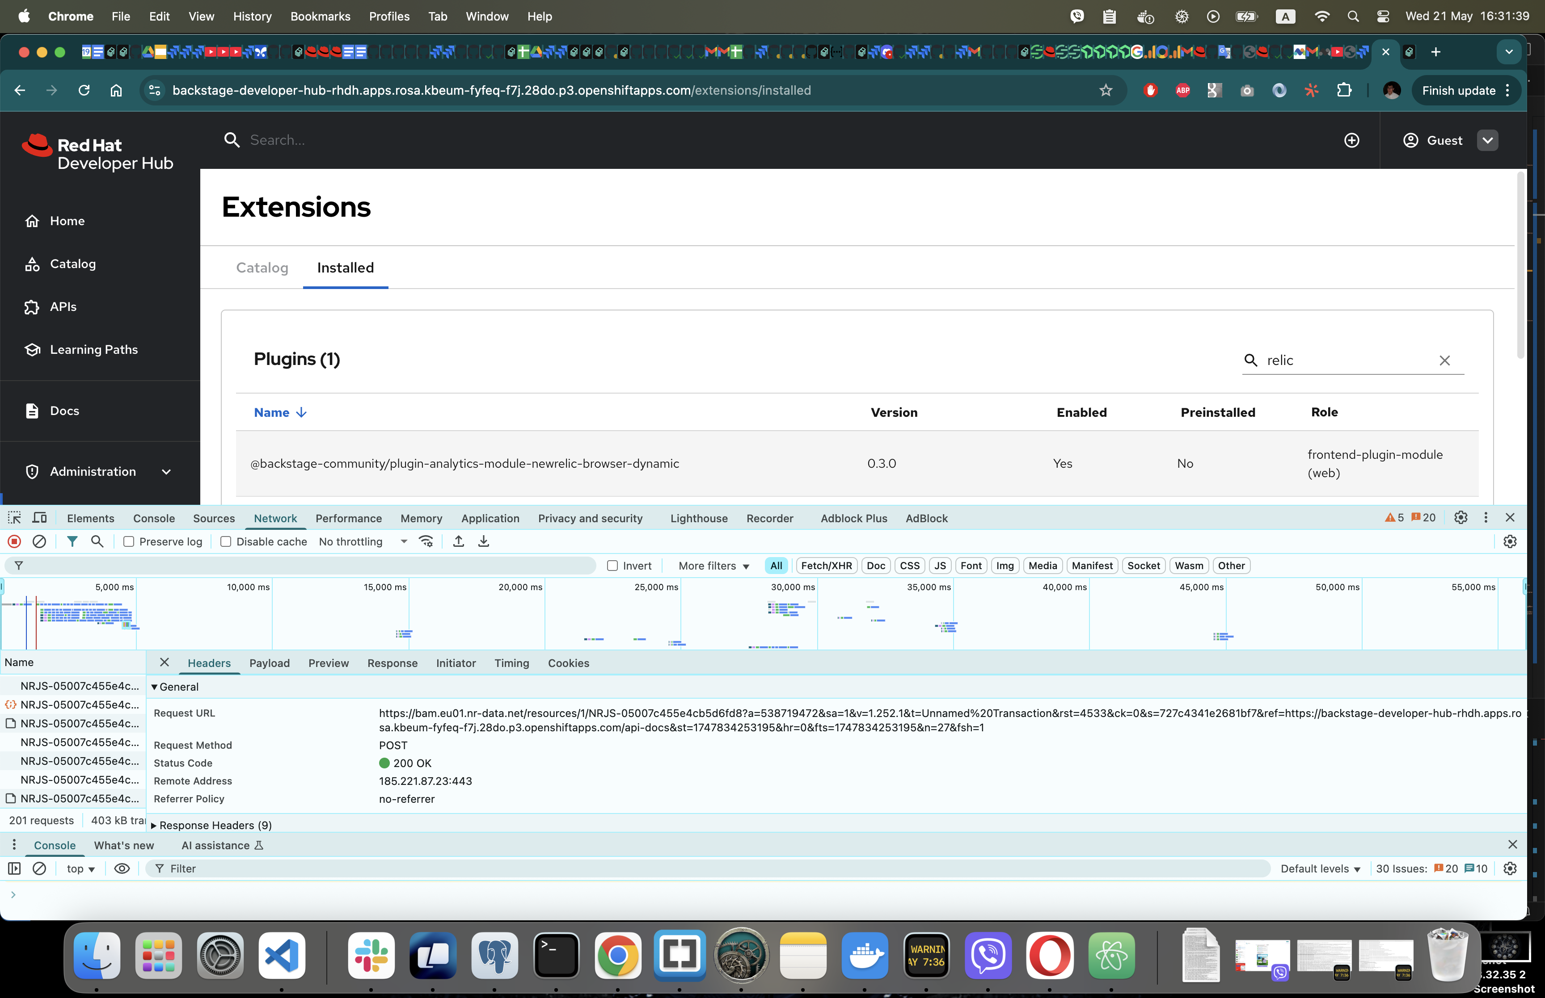Tick the Invert filter checkbox
This screenshot has height=998, width=1545.
(x=612, y=566)
